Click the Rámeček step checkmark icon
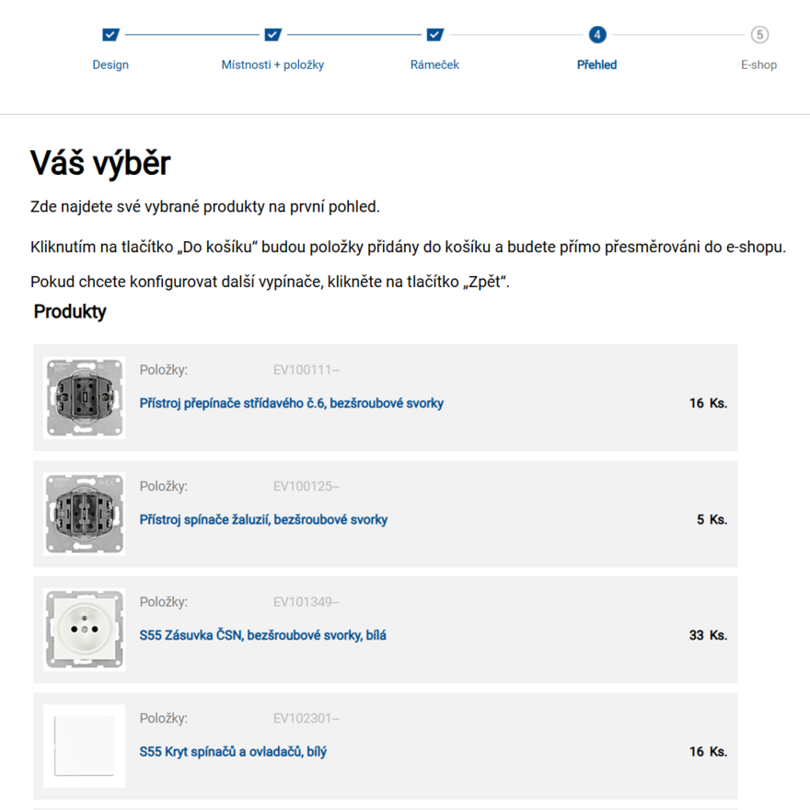The height and width of the screenshot is (810, 810). click(435, 35)
